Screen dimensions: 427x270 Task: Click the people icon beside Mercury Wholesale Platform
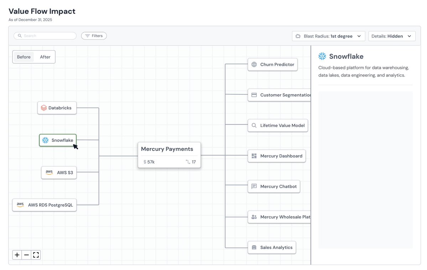[254, 217]
